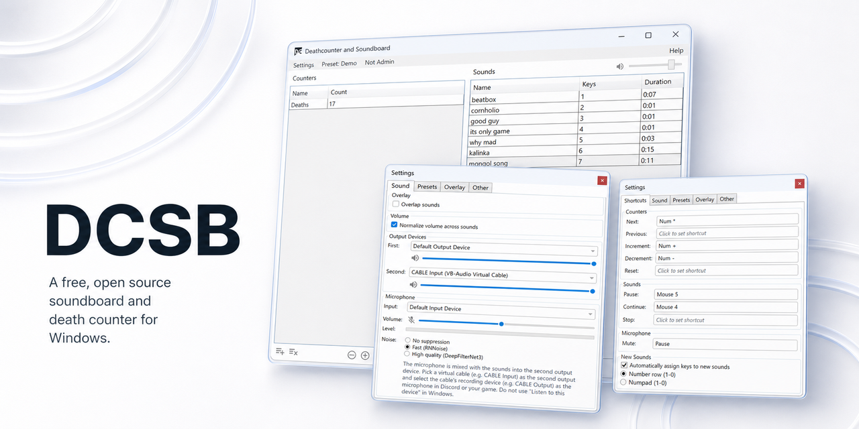Close the Sound Settings dialog with red X
The width and height of the screenshot is (859, 429).
pos(602,180)
